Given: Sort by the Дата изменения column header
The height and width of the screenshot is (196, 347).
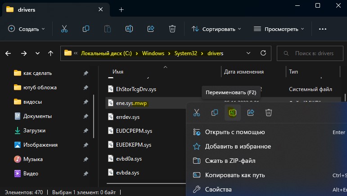Looking at the screenshot, I should [243, 72].
